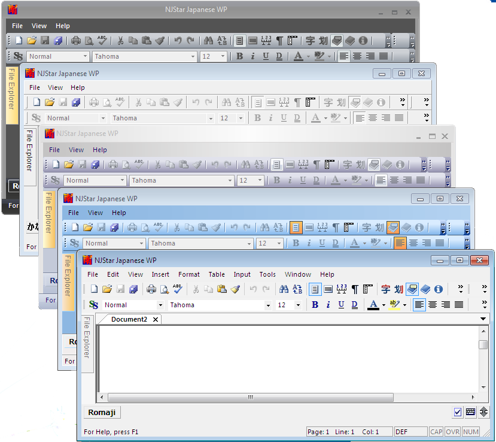This screenshot has width=496, height=442.
Task: Click New document icon in Document2 window
Action: [x=94, y=289]
